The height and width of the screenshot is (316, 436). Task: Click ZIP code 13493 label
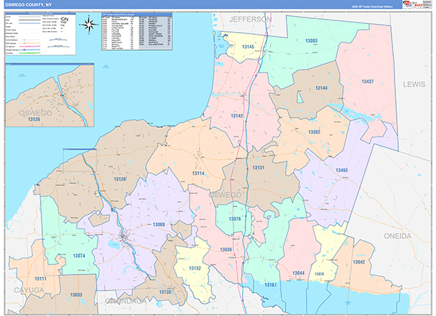pos(342,170)
